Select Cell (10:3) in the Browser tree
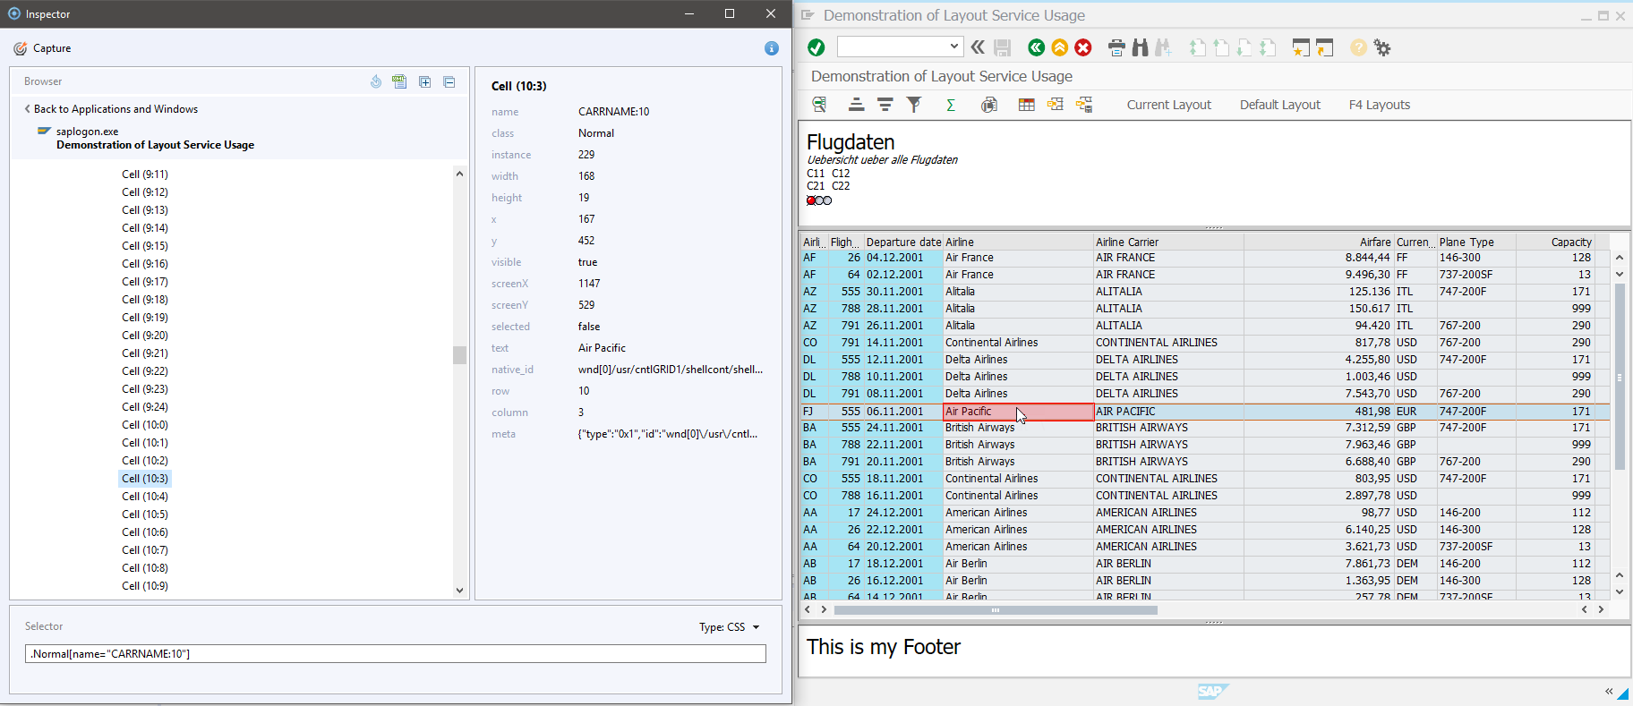Screen dimensions: 1633x706 [145, 479]
